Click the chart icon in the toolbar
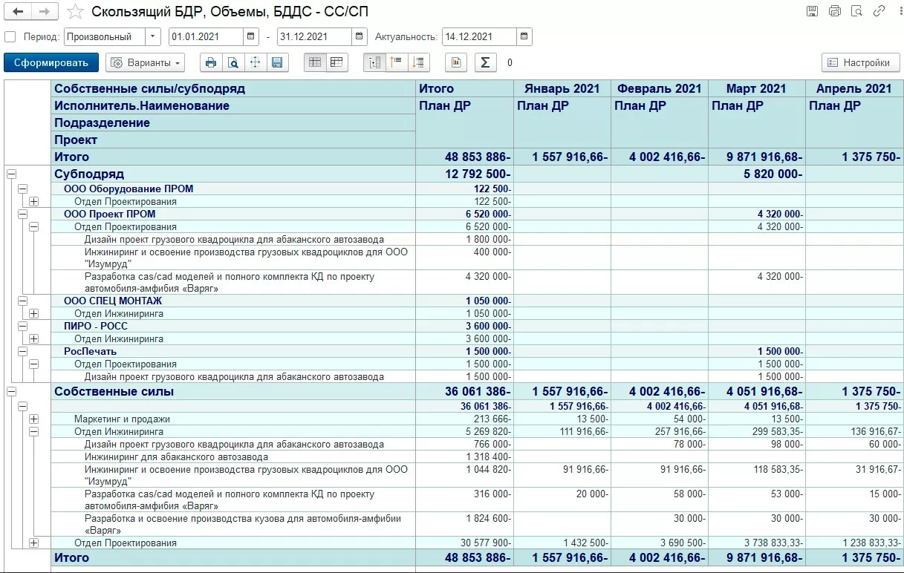This screenshot has width=904, height=573. 456,63
